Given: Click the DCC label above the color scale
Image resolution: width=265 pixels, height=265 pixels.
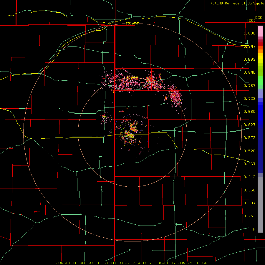Looking at the screenshot, I should (259, 18).
